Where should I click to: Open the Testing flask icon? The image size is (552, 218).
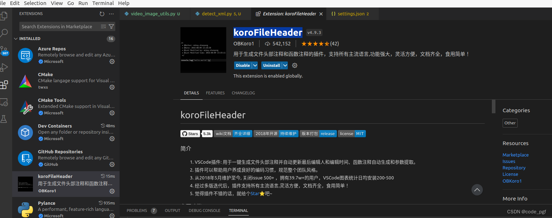click(x=4, y=119)
